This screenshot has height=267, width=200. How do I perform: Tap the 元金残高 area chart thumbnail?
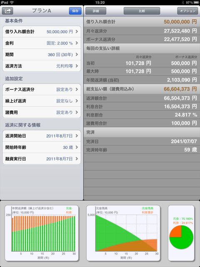[123, 233]
